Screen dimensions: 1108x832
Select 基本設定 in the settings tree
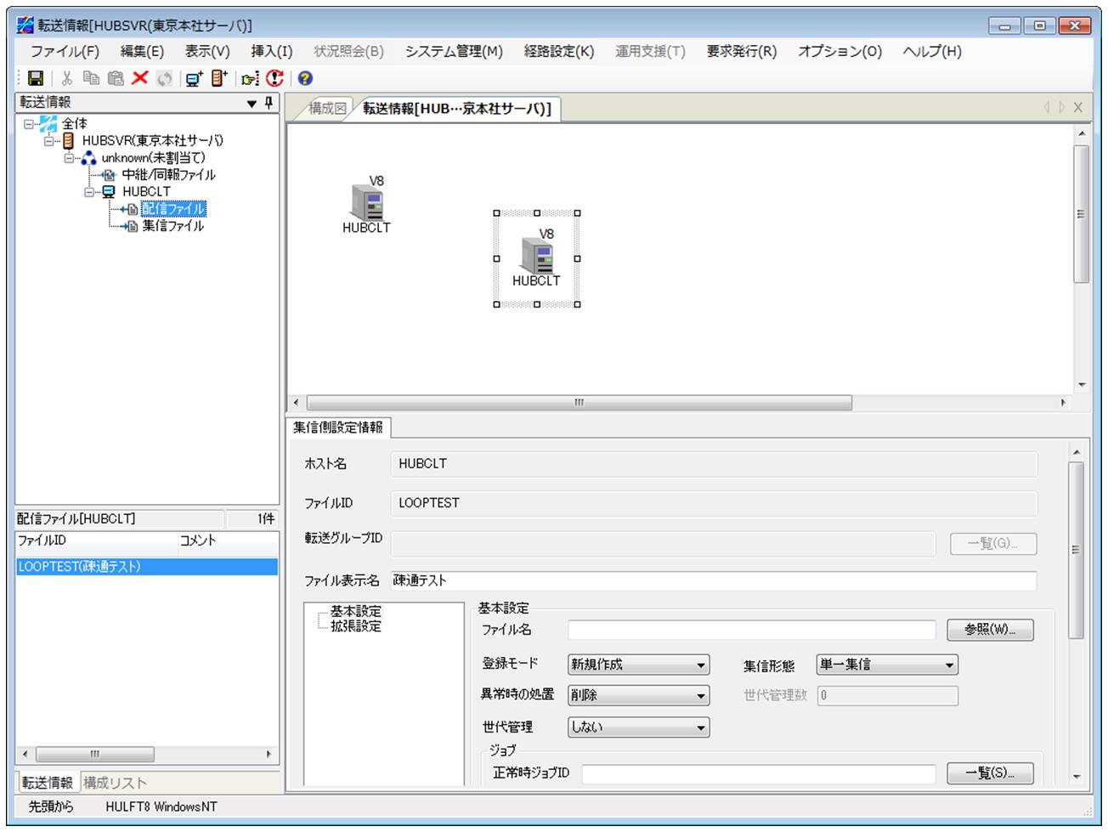(356, 611)
